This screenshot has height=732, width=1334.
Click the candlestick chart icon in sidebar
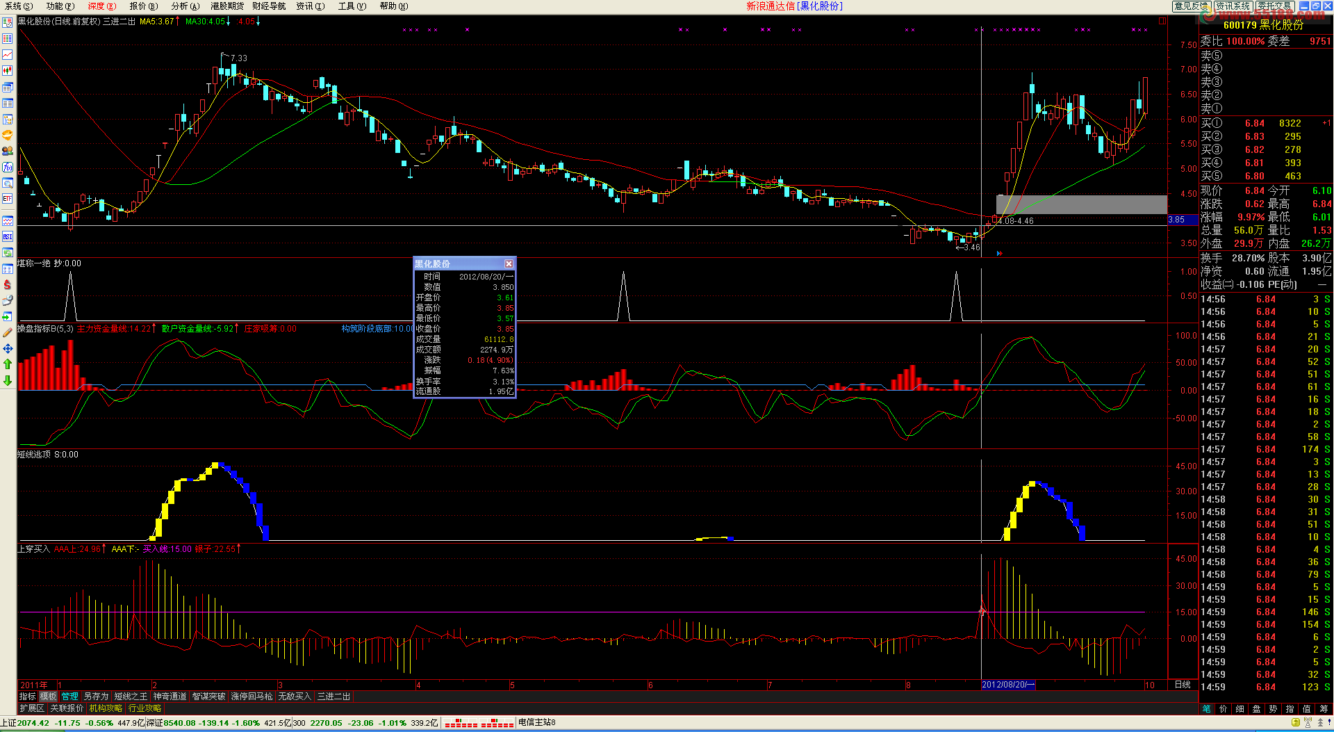(x=7, y=70)
